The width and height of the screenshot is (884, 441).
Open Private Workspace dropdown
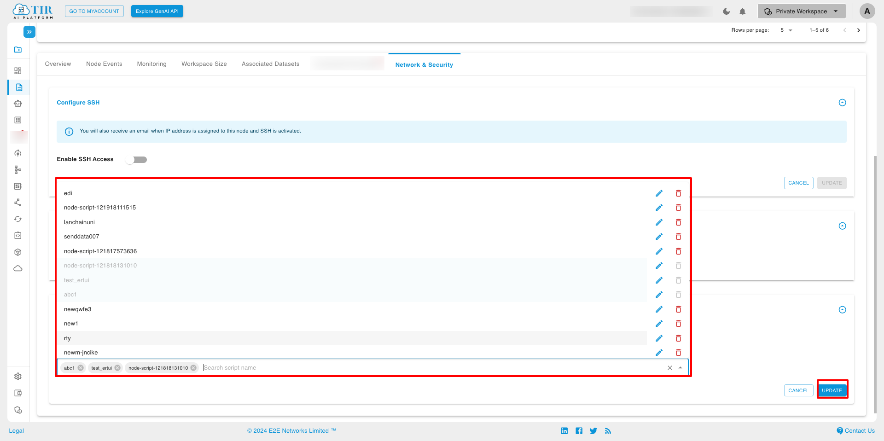pos(802,12)
